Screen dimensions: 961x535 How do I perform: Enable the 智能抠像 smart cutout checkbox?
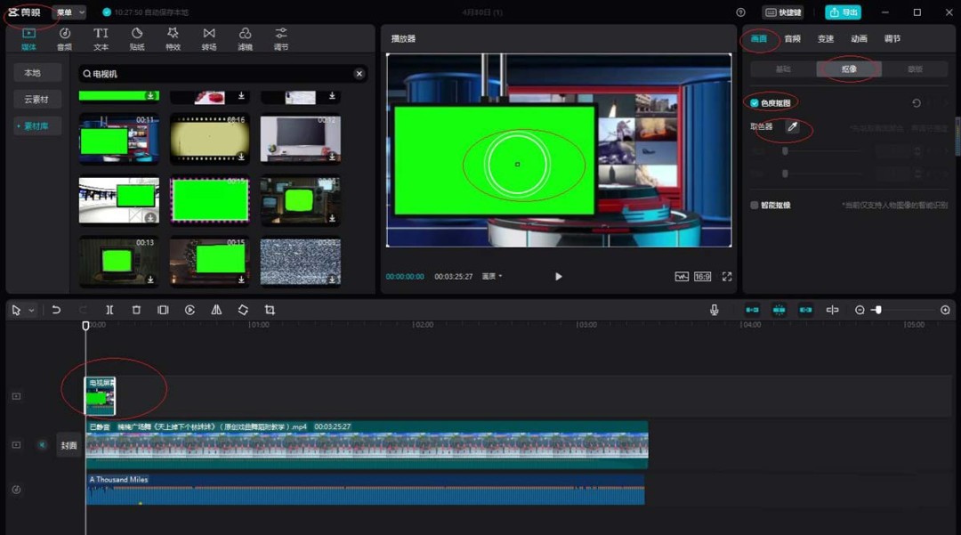pyautogui.click(x=755, y=205)
